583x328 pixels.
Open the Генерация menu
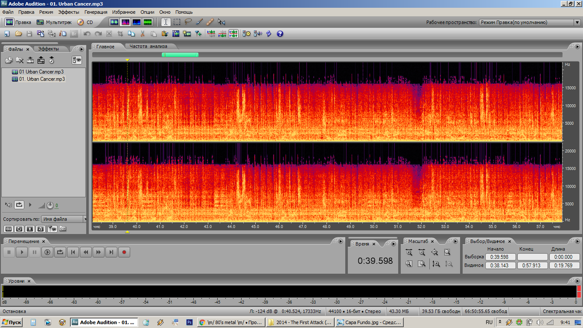96,12
